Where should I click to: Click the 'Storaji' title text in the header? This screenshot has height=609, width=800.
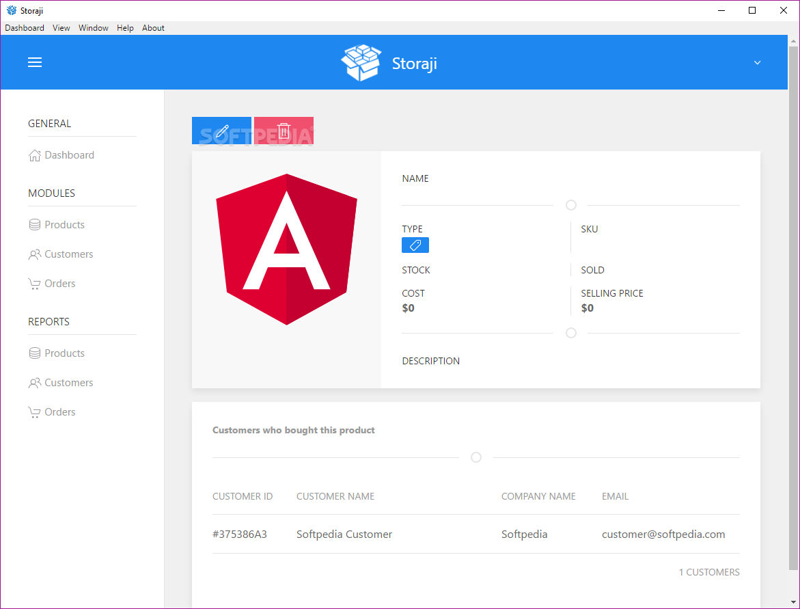click(x=414, y=64)
